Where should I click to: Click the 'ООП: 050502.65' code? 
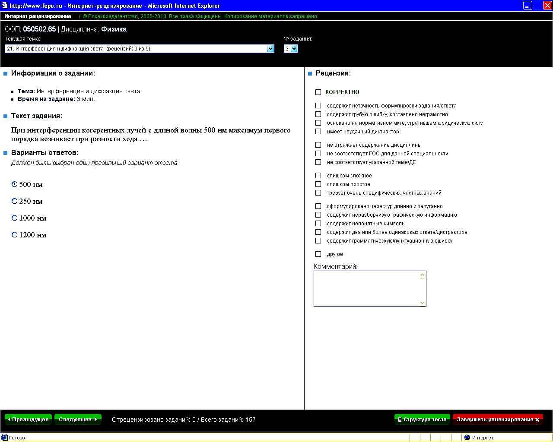(30, 29)
